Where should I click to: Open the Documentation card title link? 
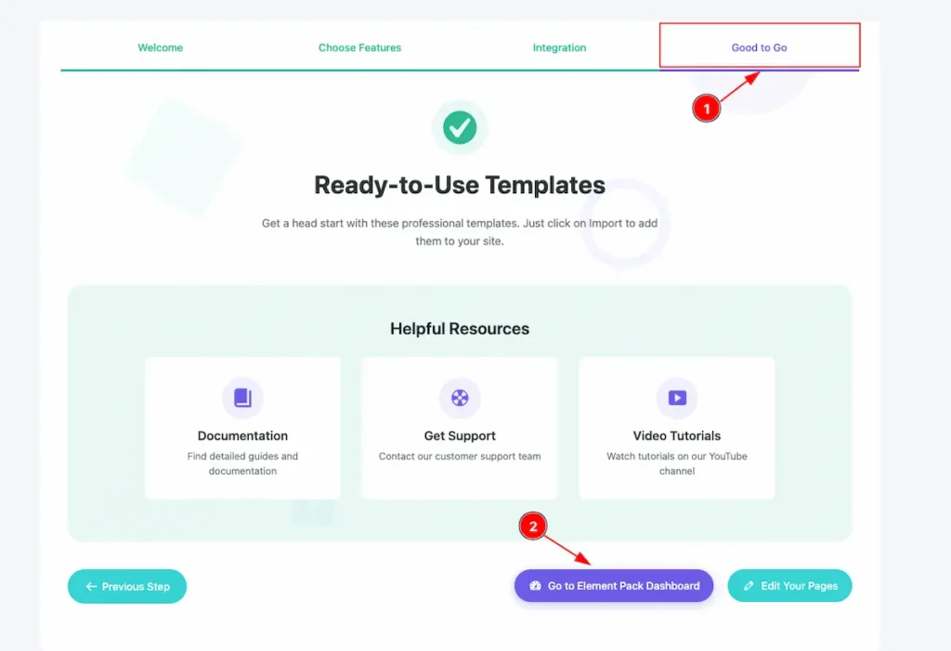[x=242, y=436]
